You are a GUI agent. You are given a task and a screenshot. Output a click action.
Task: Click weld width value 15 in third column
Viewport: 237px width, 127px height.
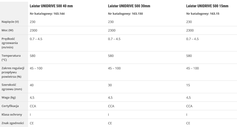pos(188,85)
